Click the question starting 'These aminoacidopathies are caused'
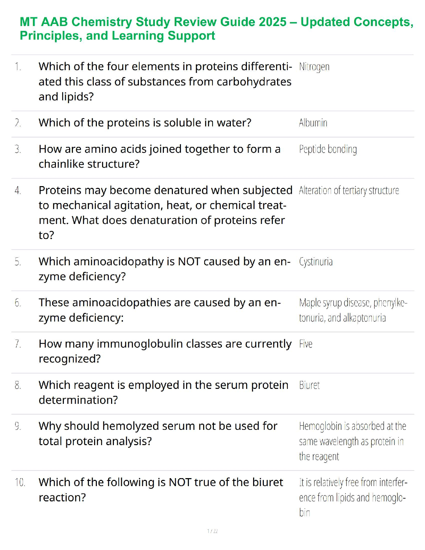 [159, 310]
